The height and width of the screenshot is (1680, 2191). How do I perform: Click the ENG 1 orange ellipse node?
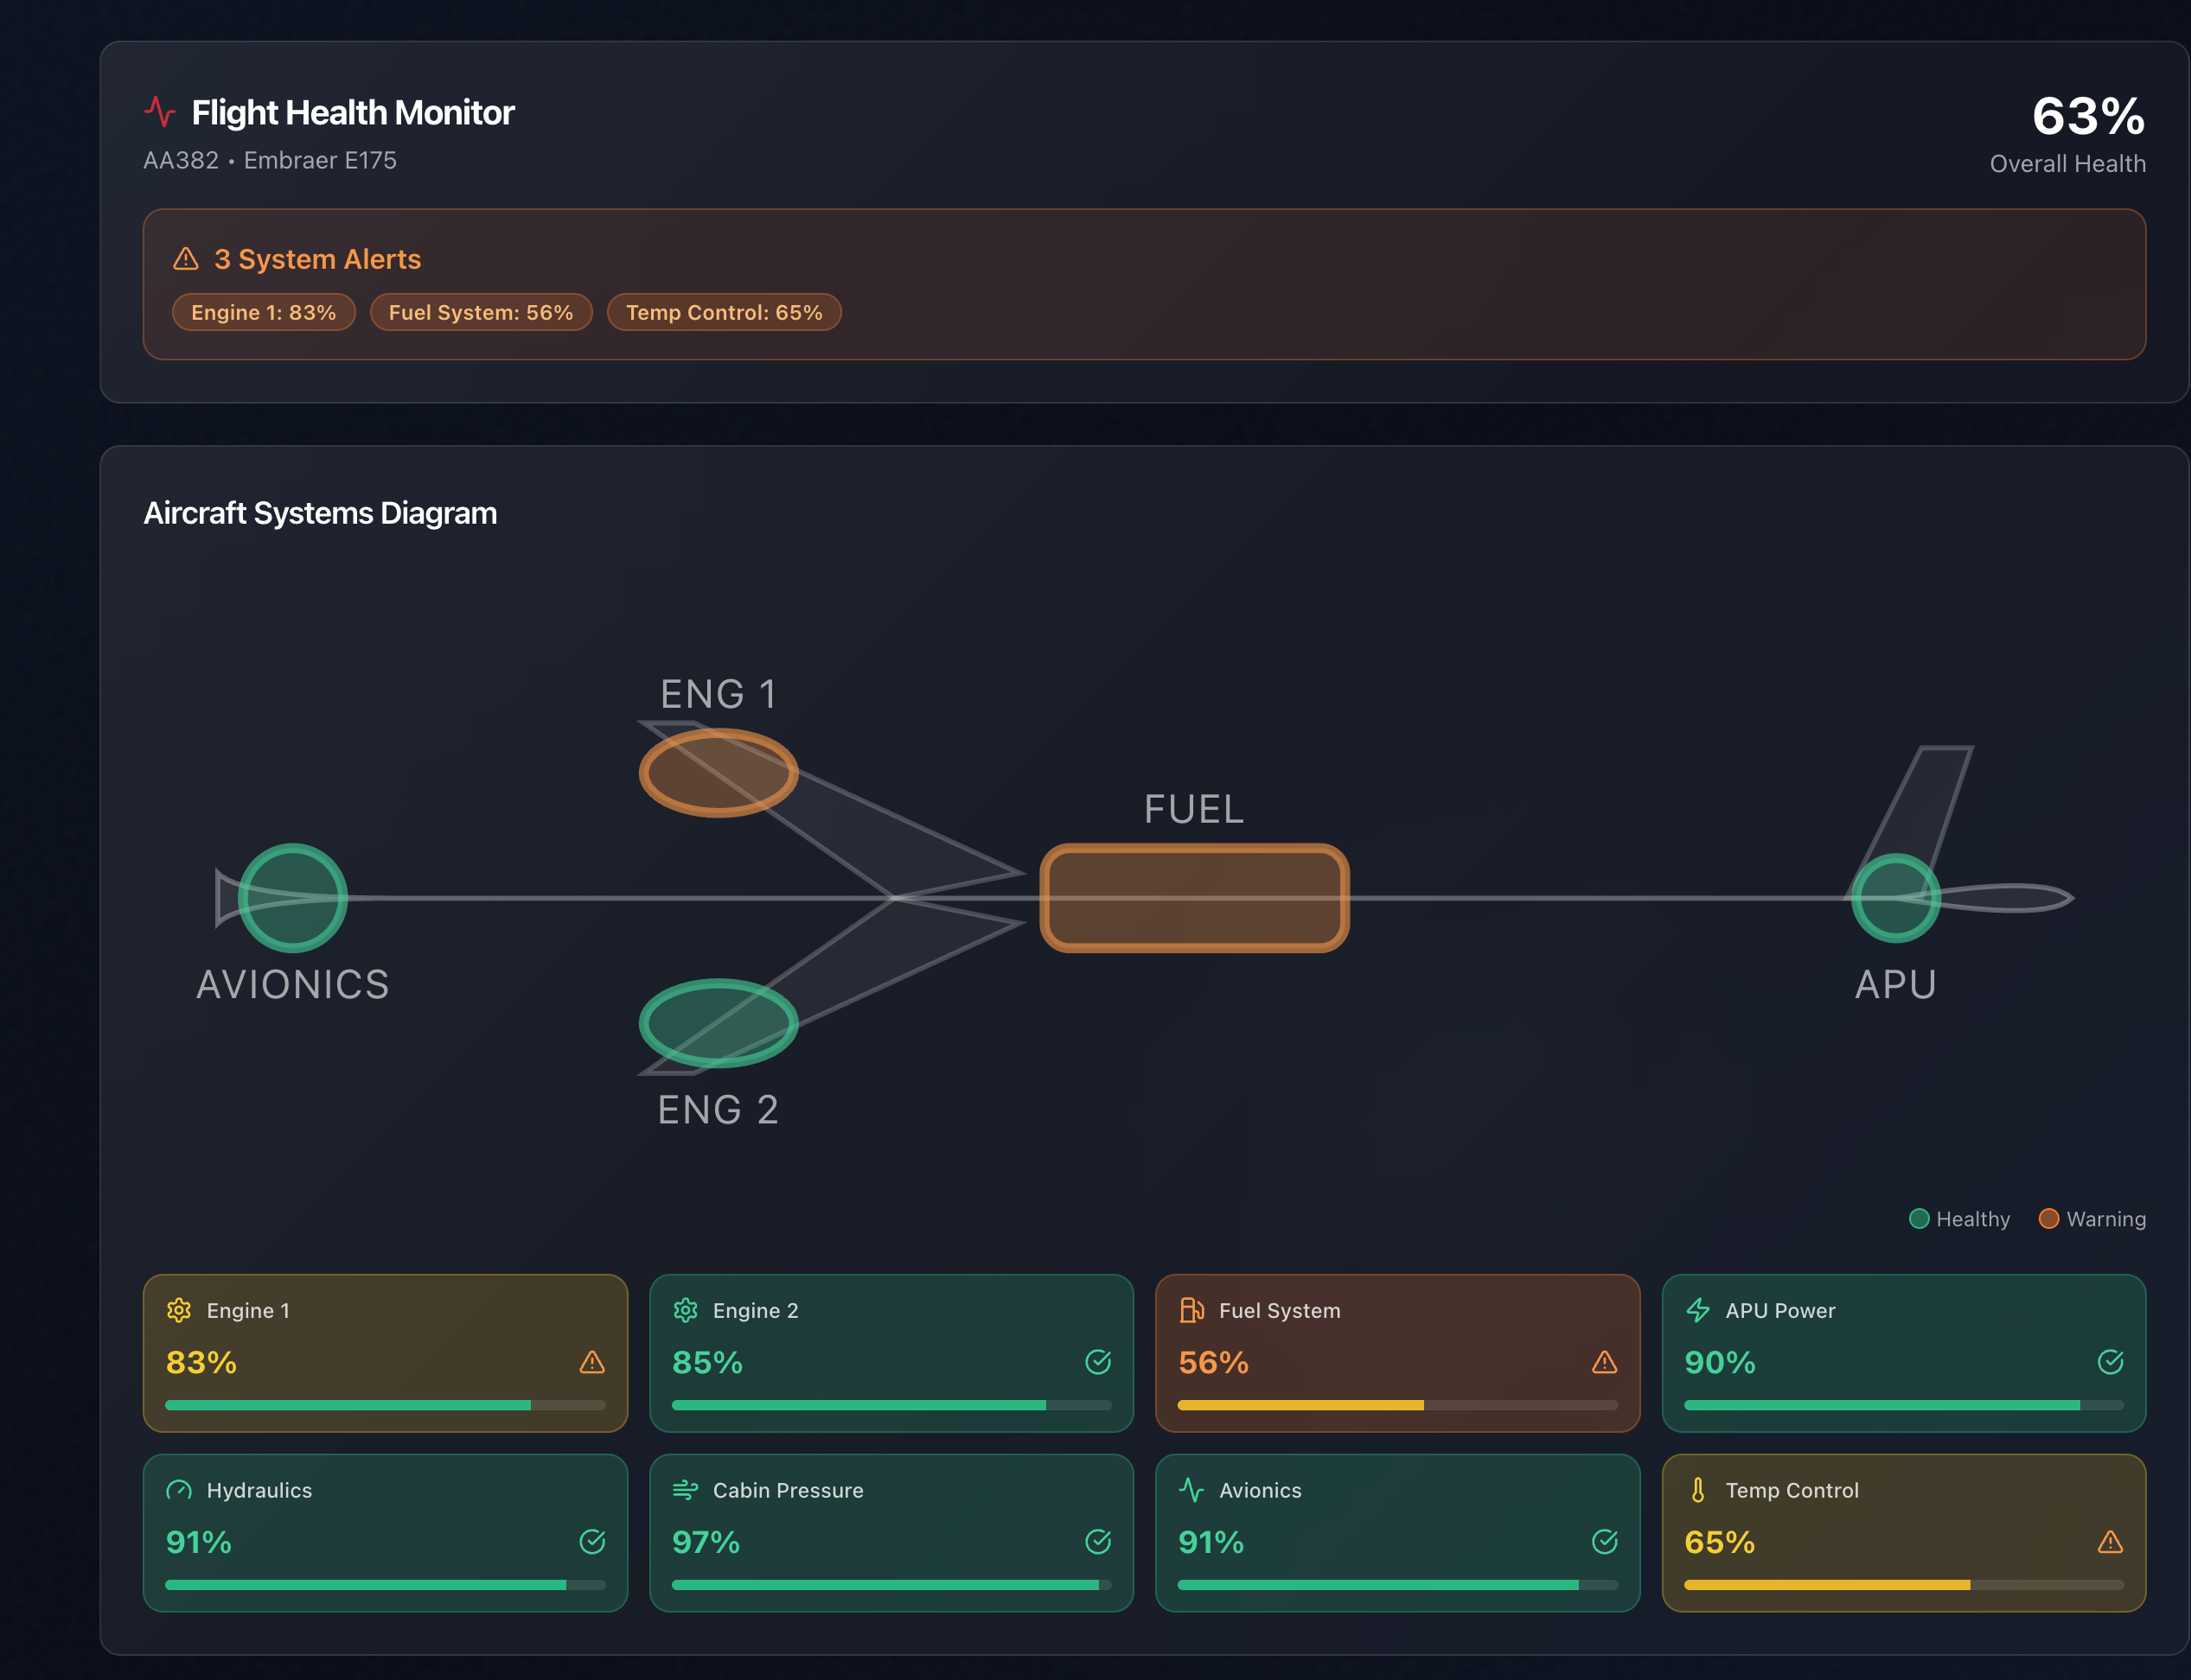point(719,772)
